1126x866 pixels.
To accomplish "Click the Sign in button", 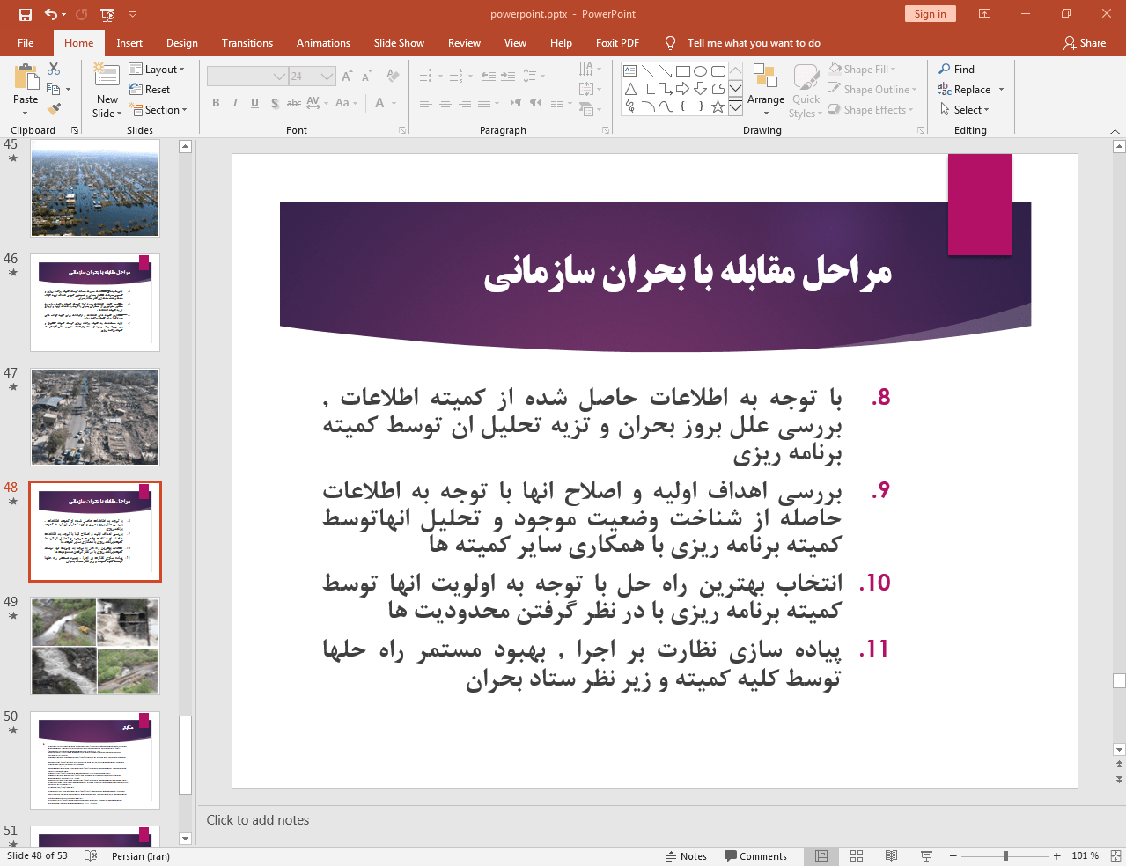I will pos(930,13).
